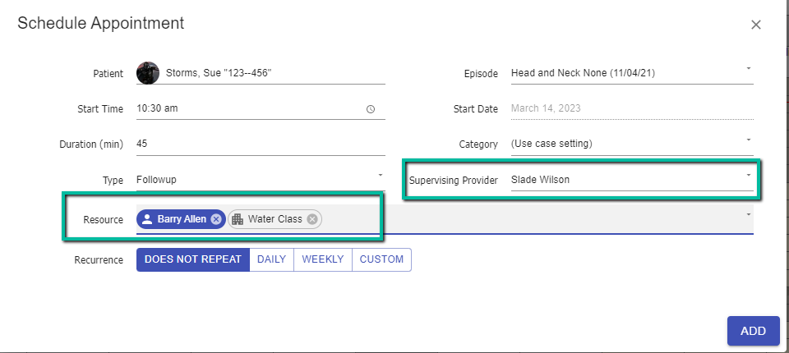Close the Schedule Appointment dialog

756,25
